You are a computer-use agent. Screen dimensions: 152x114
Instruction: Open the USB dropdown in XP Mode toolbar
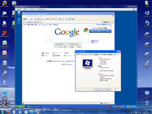[x=26, y=9]
